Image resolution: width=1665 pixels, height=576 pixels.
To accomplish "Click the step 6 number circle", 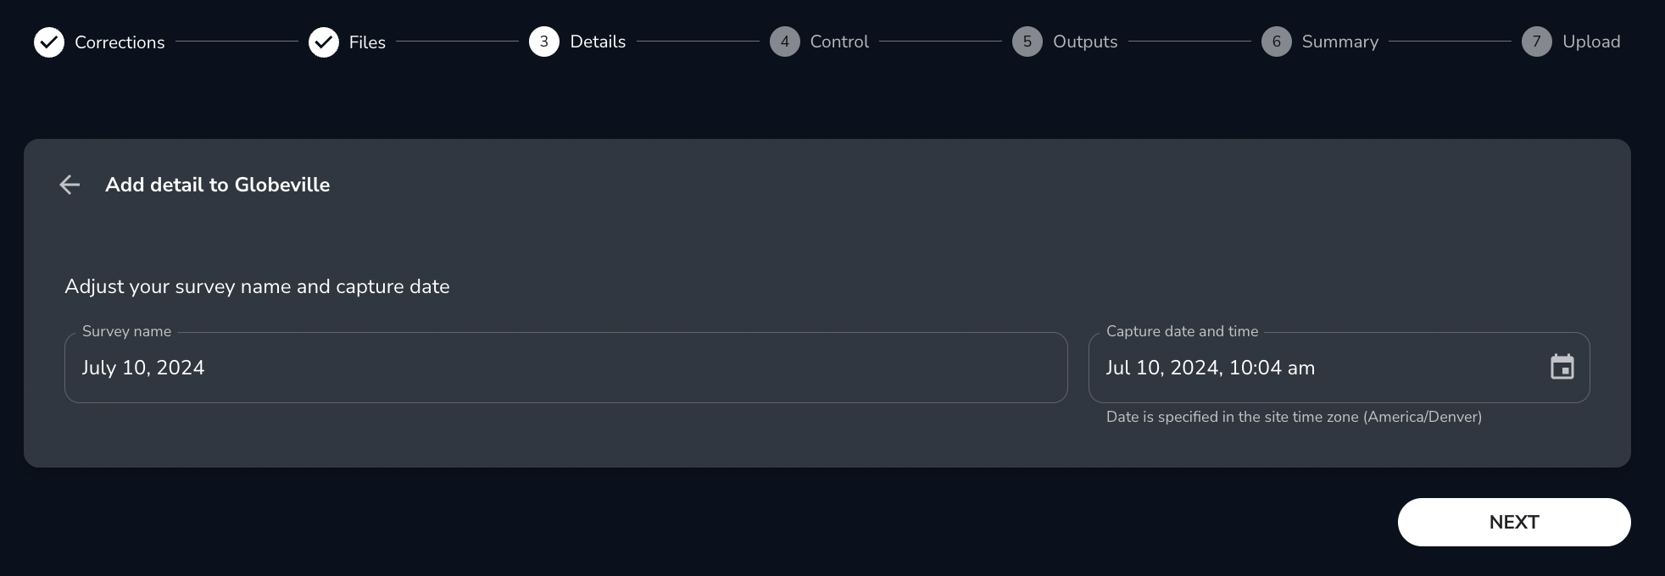I will coord(1277,42).
